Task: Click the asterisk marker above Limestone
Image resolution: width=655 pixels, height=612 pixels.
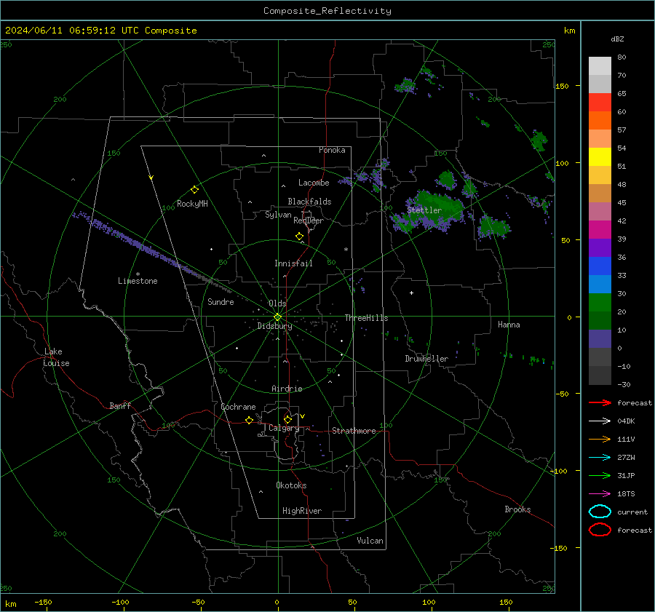Action: pyautogui.click(x=138, y=274)
